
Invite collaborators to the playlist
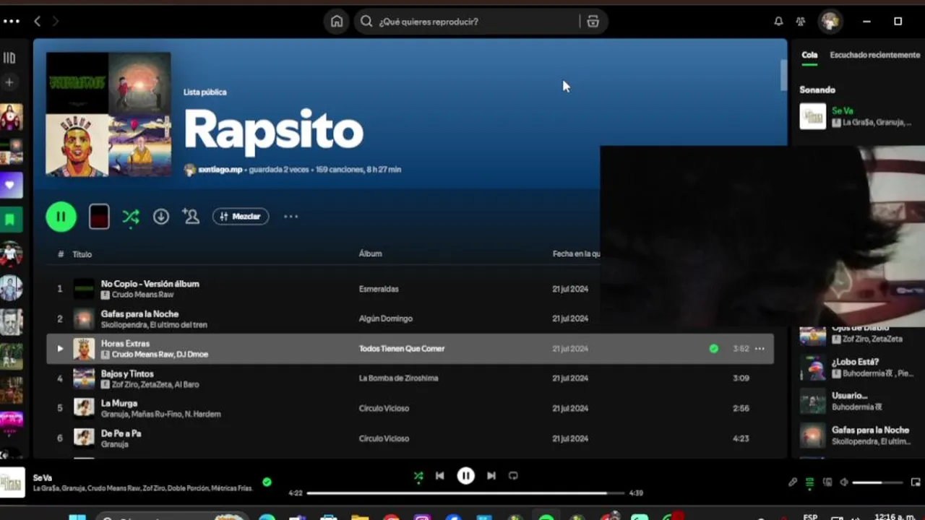191,216
